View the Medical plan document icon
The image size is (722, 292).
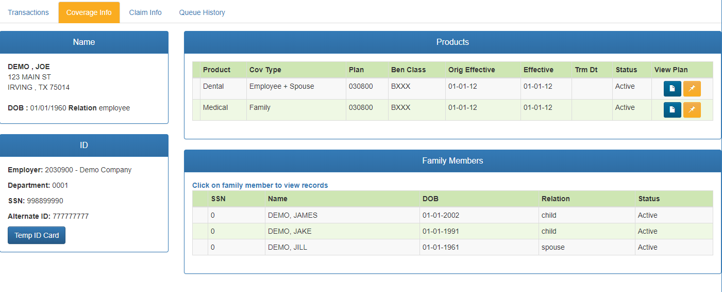672,110
